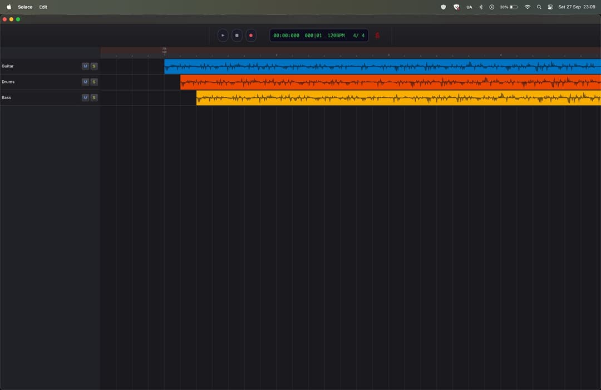
Task: Open the Edit menu
Action: (x=43, y=7)
